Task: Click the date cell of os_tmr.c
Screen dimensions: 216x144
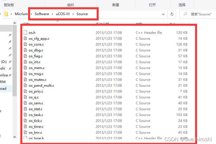Action: click(109, 132)
